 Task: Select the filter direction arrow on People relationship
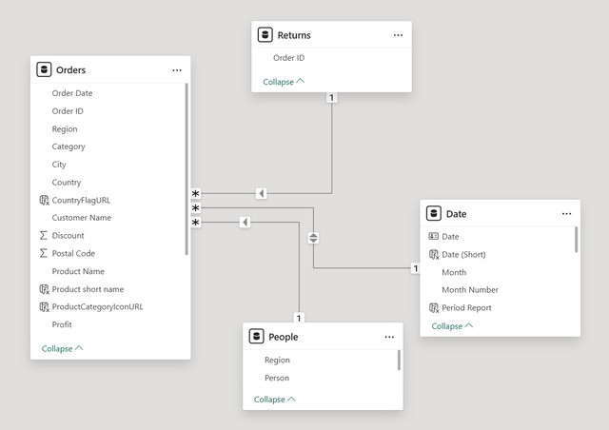[245, 223]
